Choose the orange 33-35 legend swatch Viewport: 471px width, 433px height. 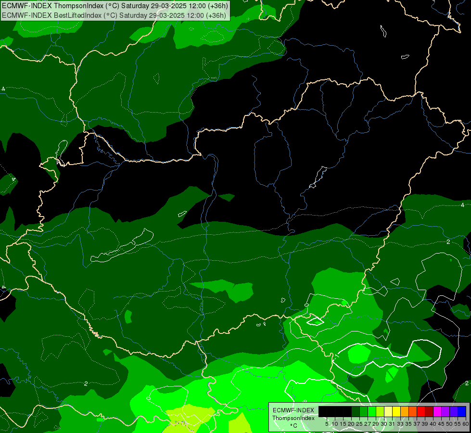point(405,411)
